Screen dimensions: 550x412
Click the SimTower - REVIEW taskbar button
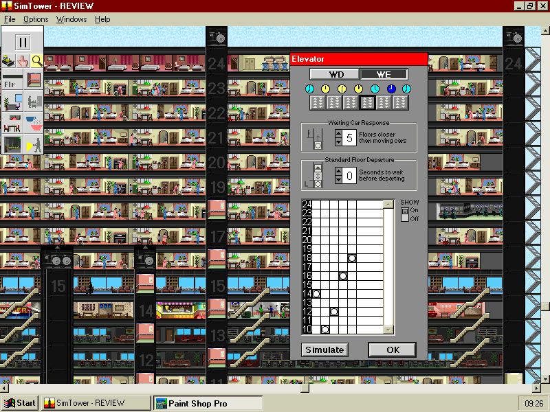click(96, 403)
